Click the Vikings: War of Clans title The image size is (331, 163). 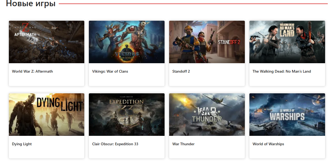click(x=110, y=71)
